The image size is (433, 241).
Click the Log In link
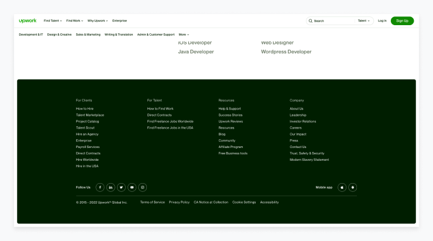[382, 20]
